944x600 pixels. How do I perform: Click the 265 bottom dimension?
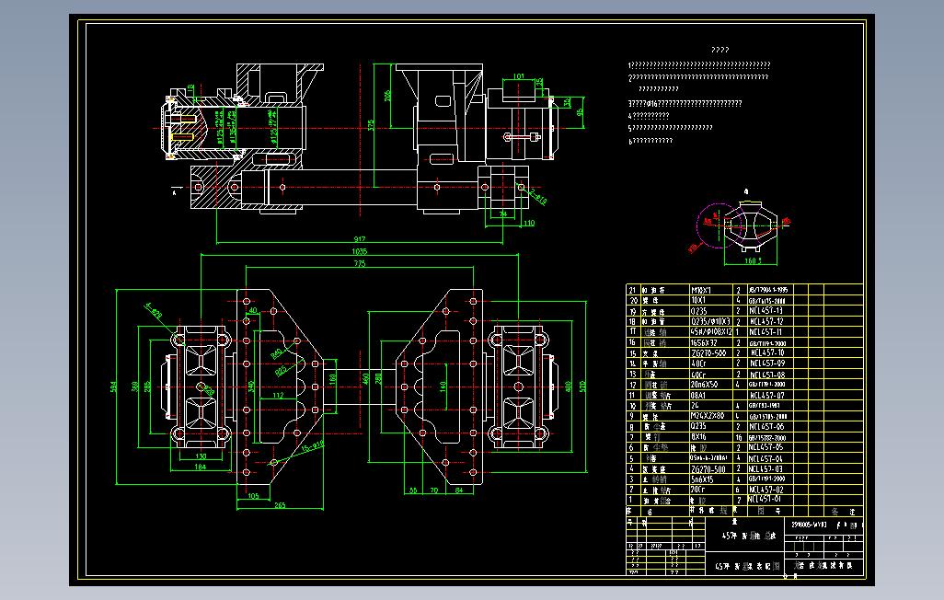click(280, 505)
